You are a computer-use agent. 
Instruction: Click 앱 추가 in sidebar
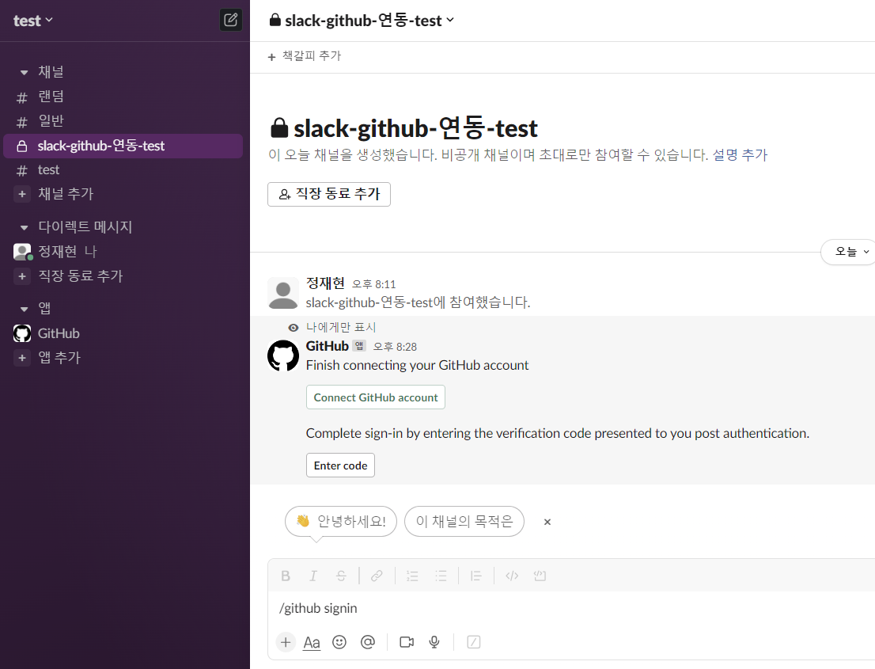pyautogui.click(x=59, y=357)
